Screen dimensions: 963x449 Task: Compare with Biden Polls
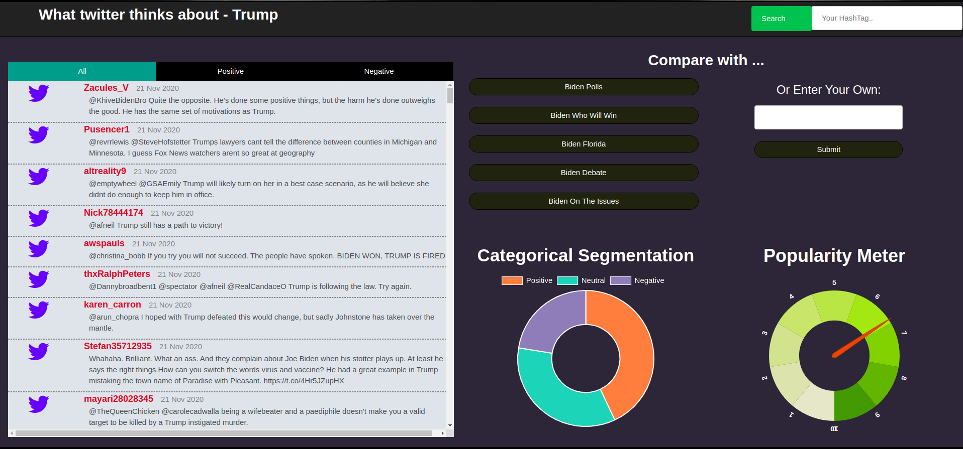pos(584,87)
